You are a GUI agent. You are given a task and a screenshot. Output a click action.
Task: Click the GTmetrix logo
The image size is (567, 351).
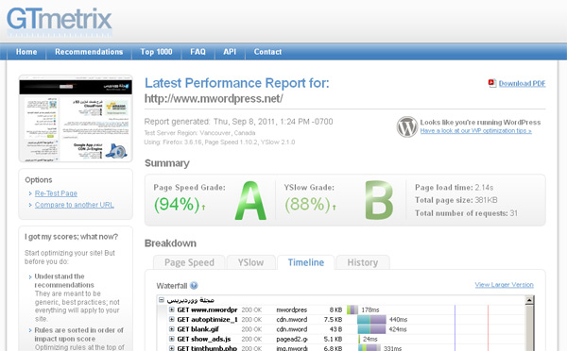(60, 21)
